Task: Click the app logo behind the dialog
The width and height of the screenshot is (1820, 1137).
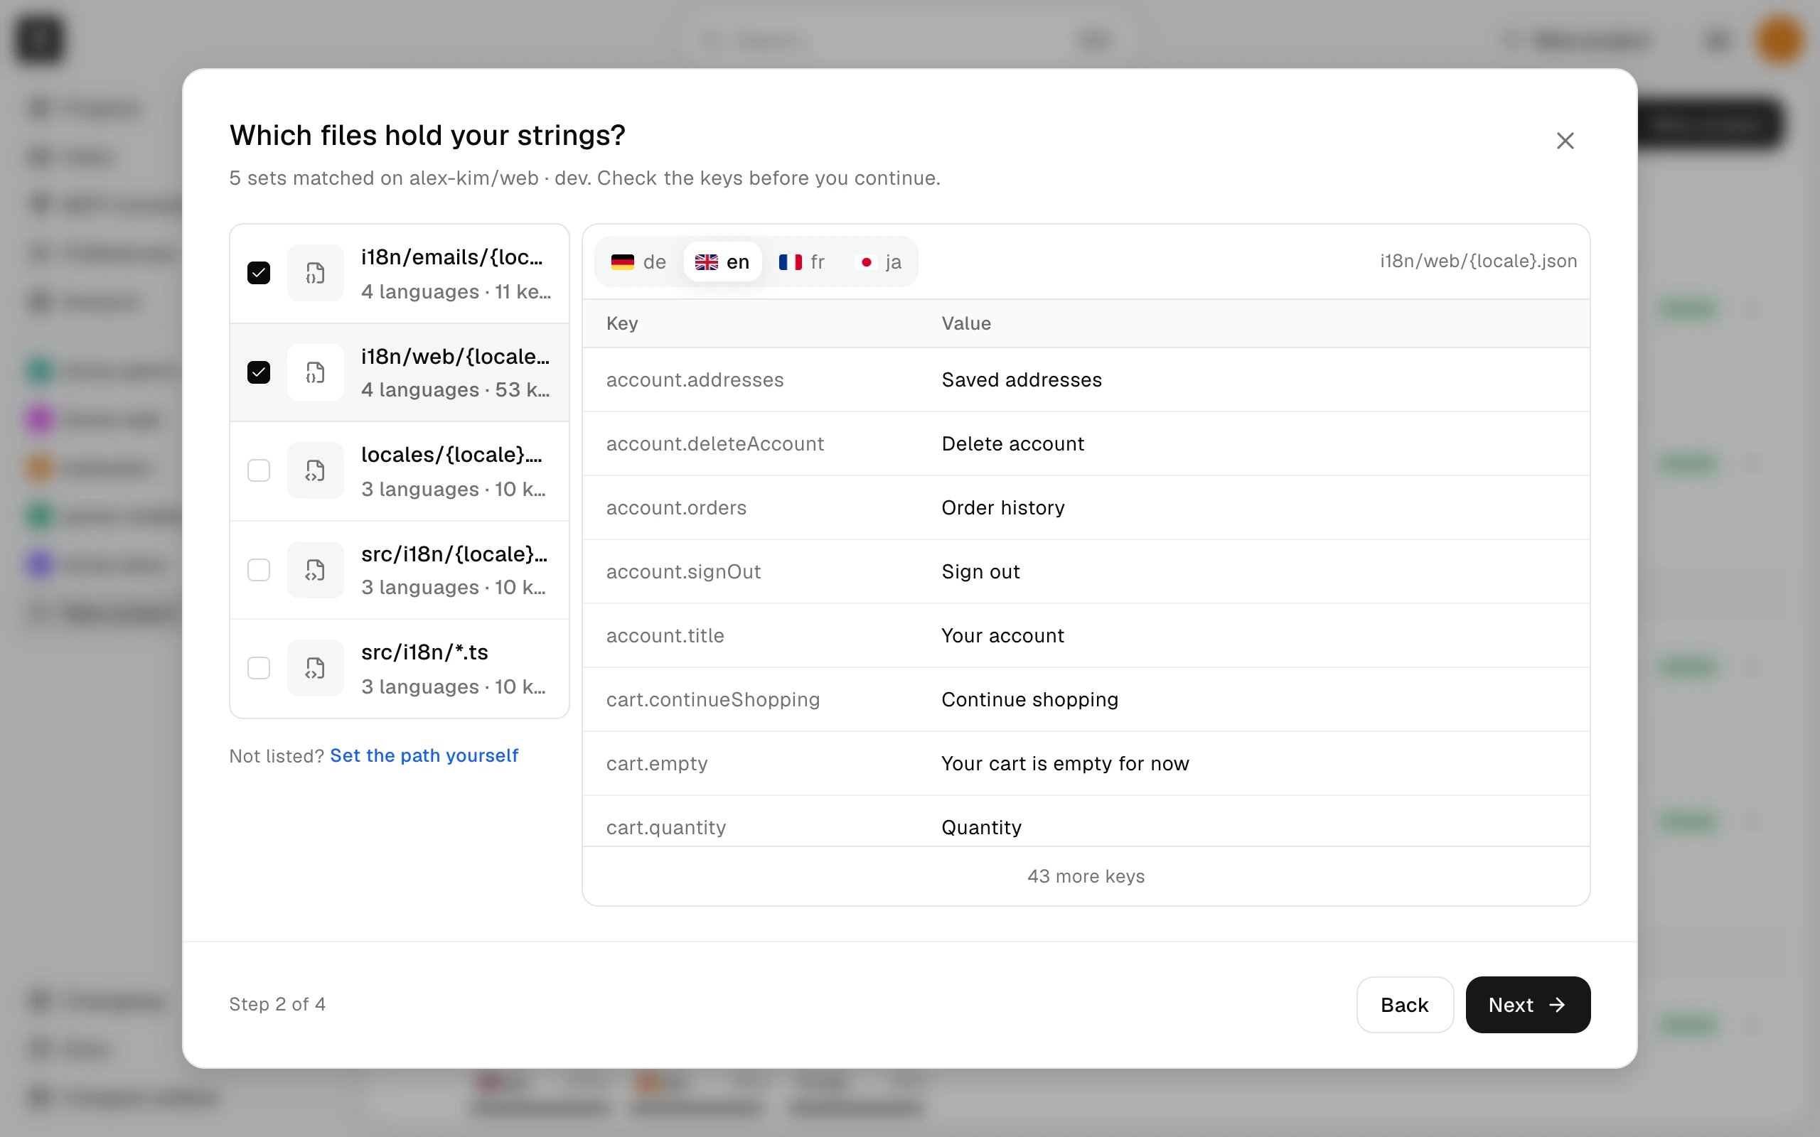Action: coord(39,39)
